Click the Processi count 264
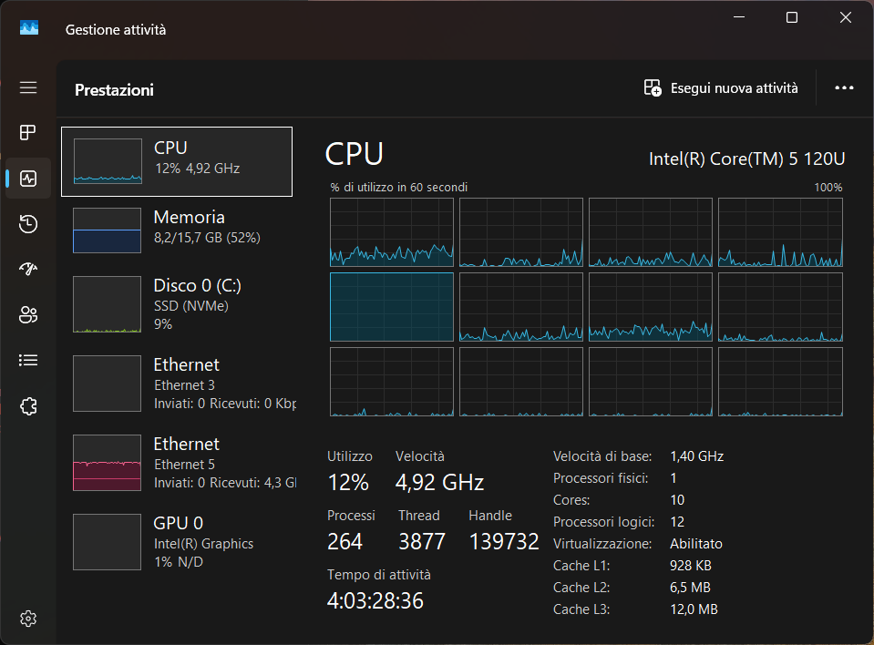874x645 pixels. (345, 541)
